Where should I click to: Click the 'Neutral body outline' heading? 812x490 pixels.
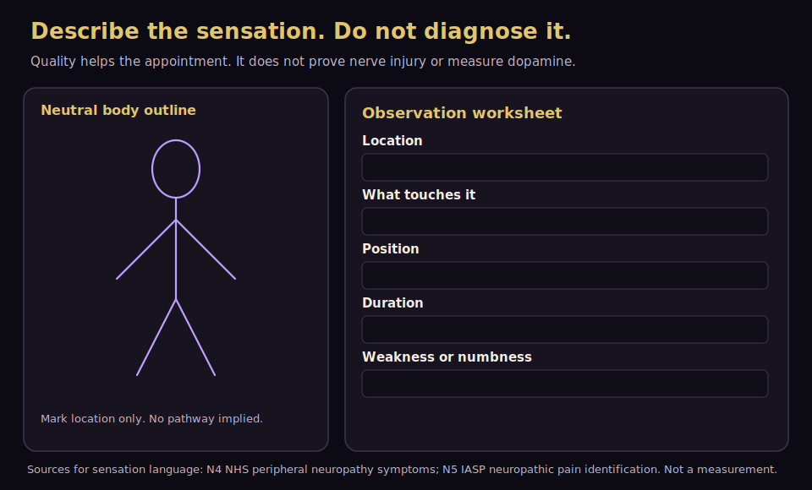point(118,110)
